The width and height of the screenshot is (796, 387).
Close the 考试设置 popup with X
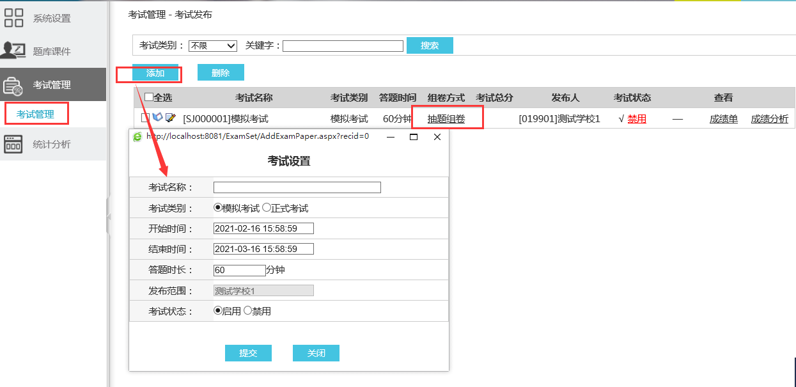click(x=437, y=136)
